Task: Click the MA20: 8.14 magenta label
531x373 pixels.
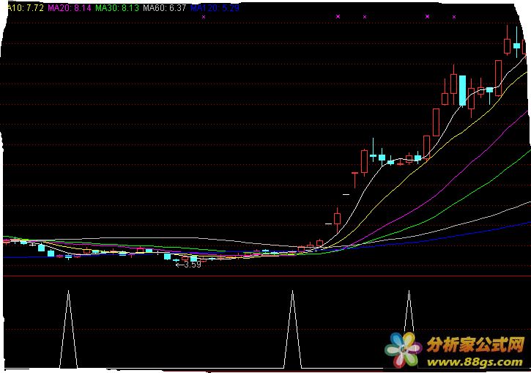Action: (70, 8)
